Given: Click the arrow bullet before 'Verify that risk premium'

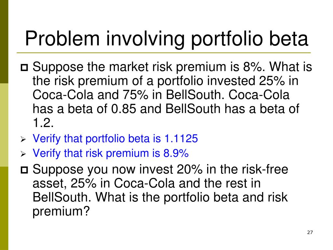Looking at the screenshot, I should pyautogui.click(x=23, y=154).
